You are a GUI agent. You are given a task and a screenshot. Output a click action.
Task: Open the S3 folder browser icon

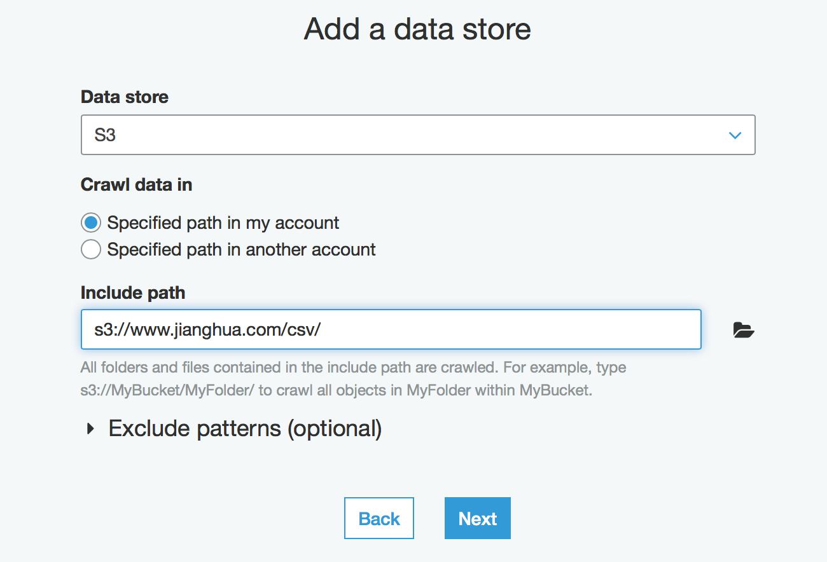[x=743, y=330]
